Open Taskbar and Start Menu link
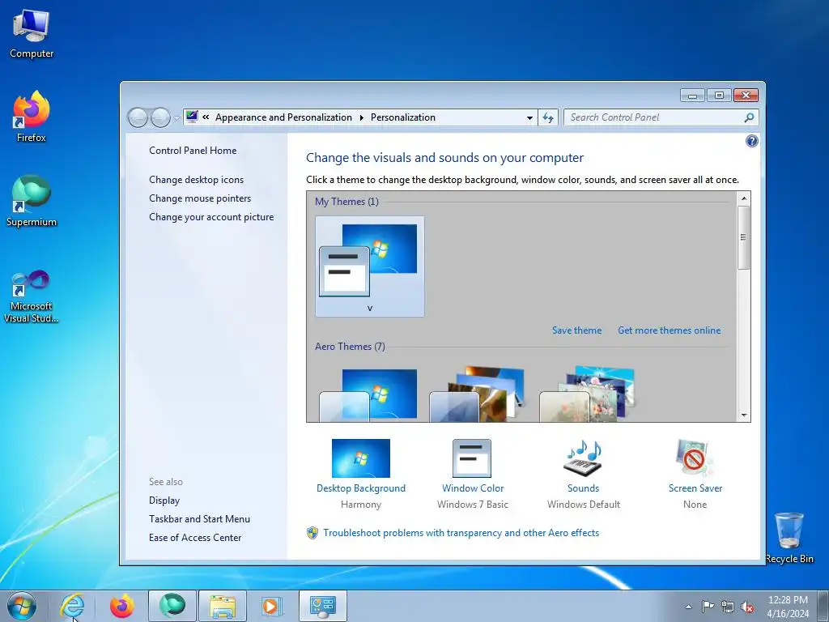This screenshot has height=622, width=829. pyautogui.click(x=199, y=519)
